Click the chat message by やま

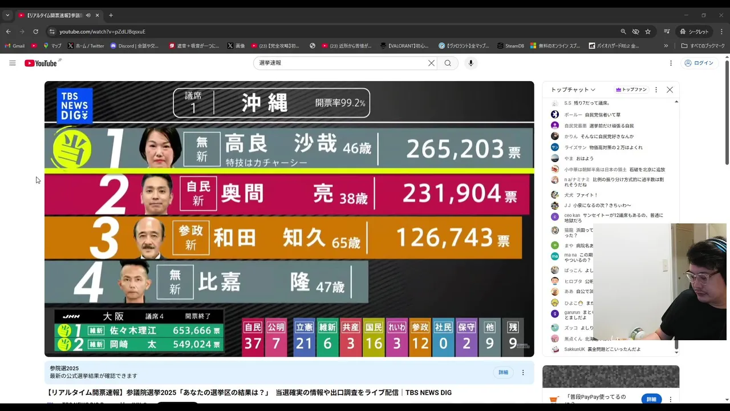tap(611, 158)
